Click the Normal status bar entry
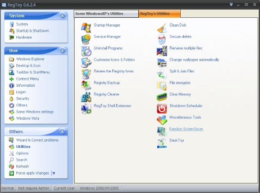260x193 pixels. click(8, 188)
